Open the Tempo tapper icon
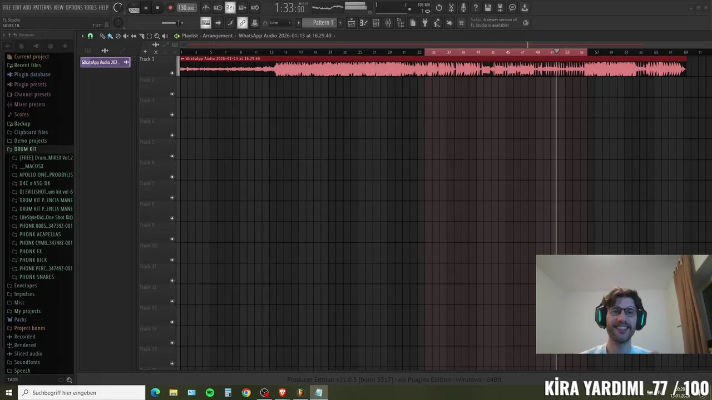The height and width of the screenshot is (400, 712). tap(437, 23)
